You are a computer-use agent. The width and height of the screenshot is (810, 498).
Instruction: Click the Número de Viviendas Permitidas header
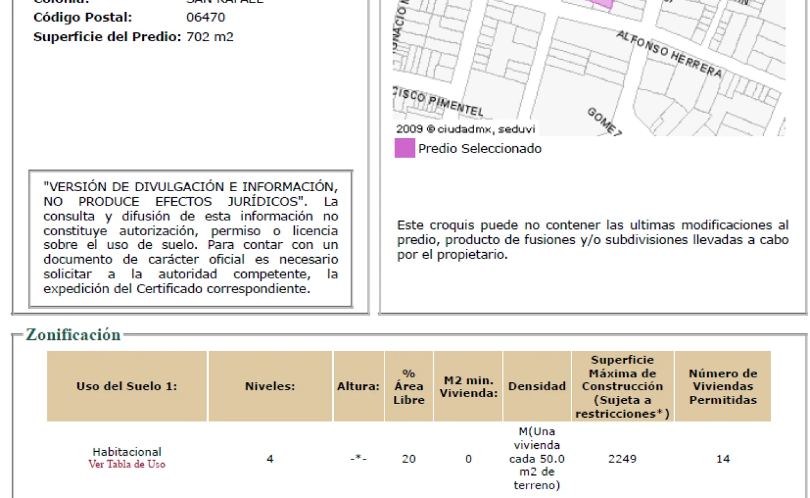tap(723, 387)
